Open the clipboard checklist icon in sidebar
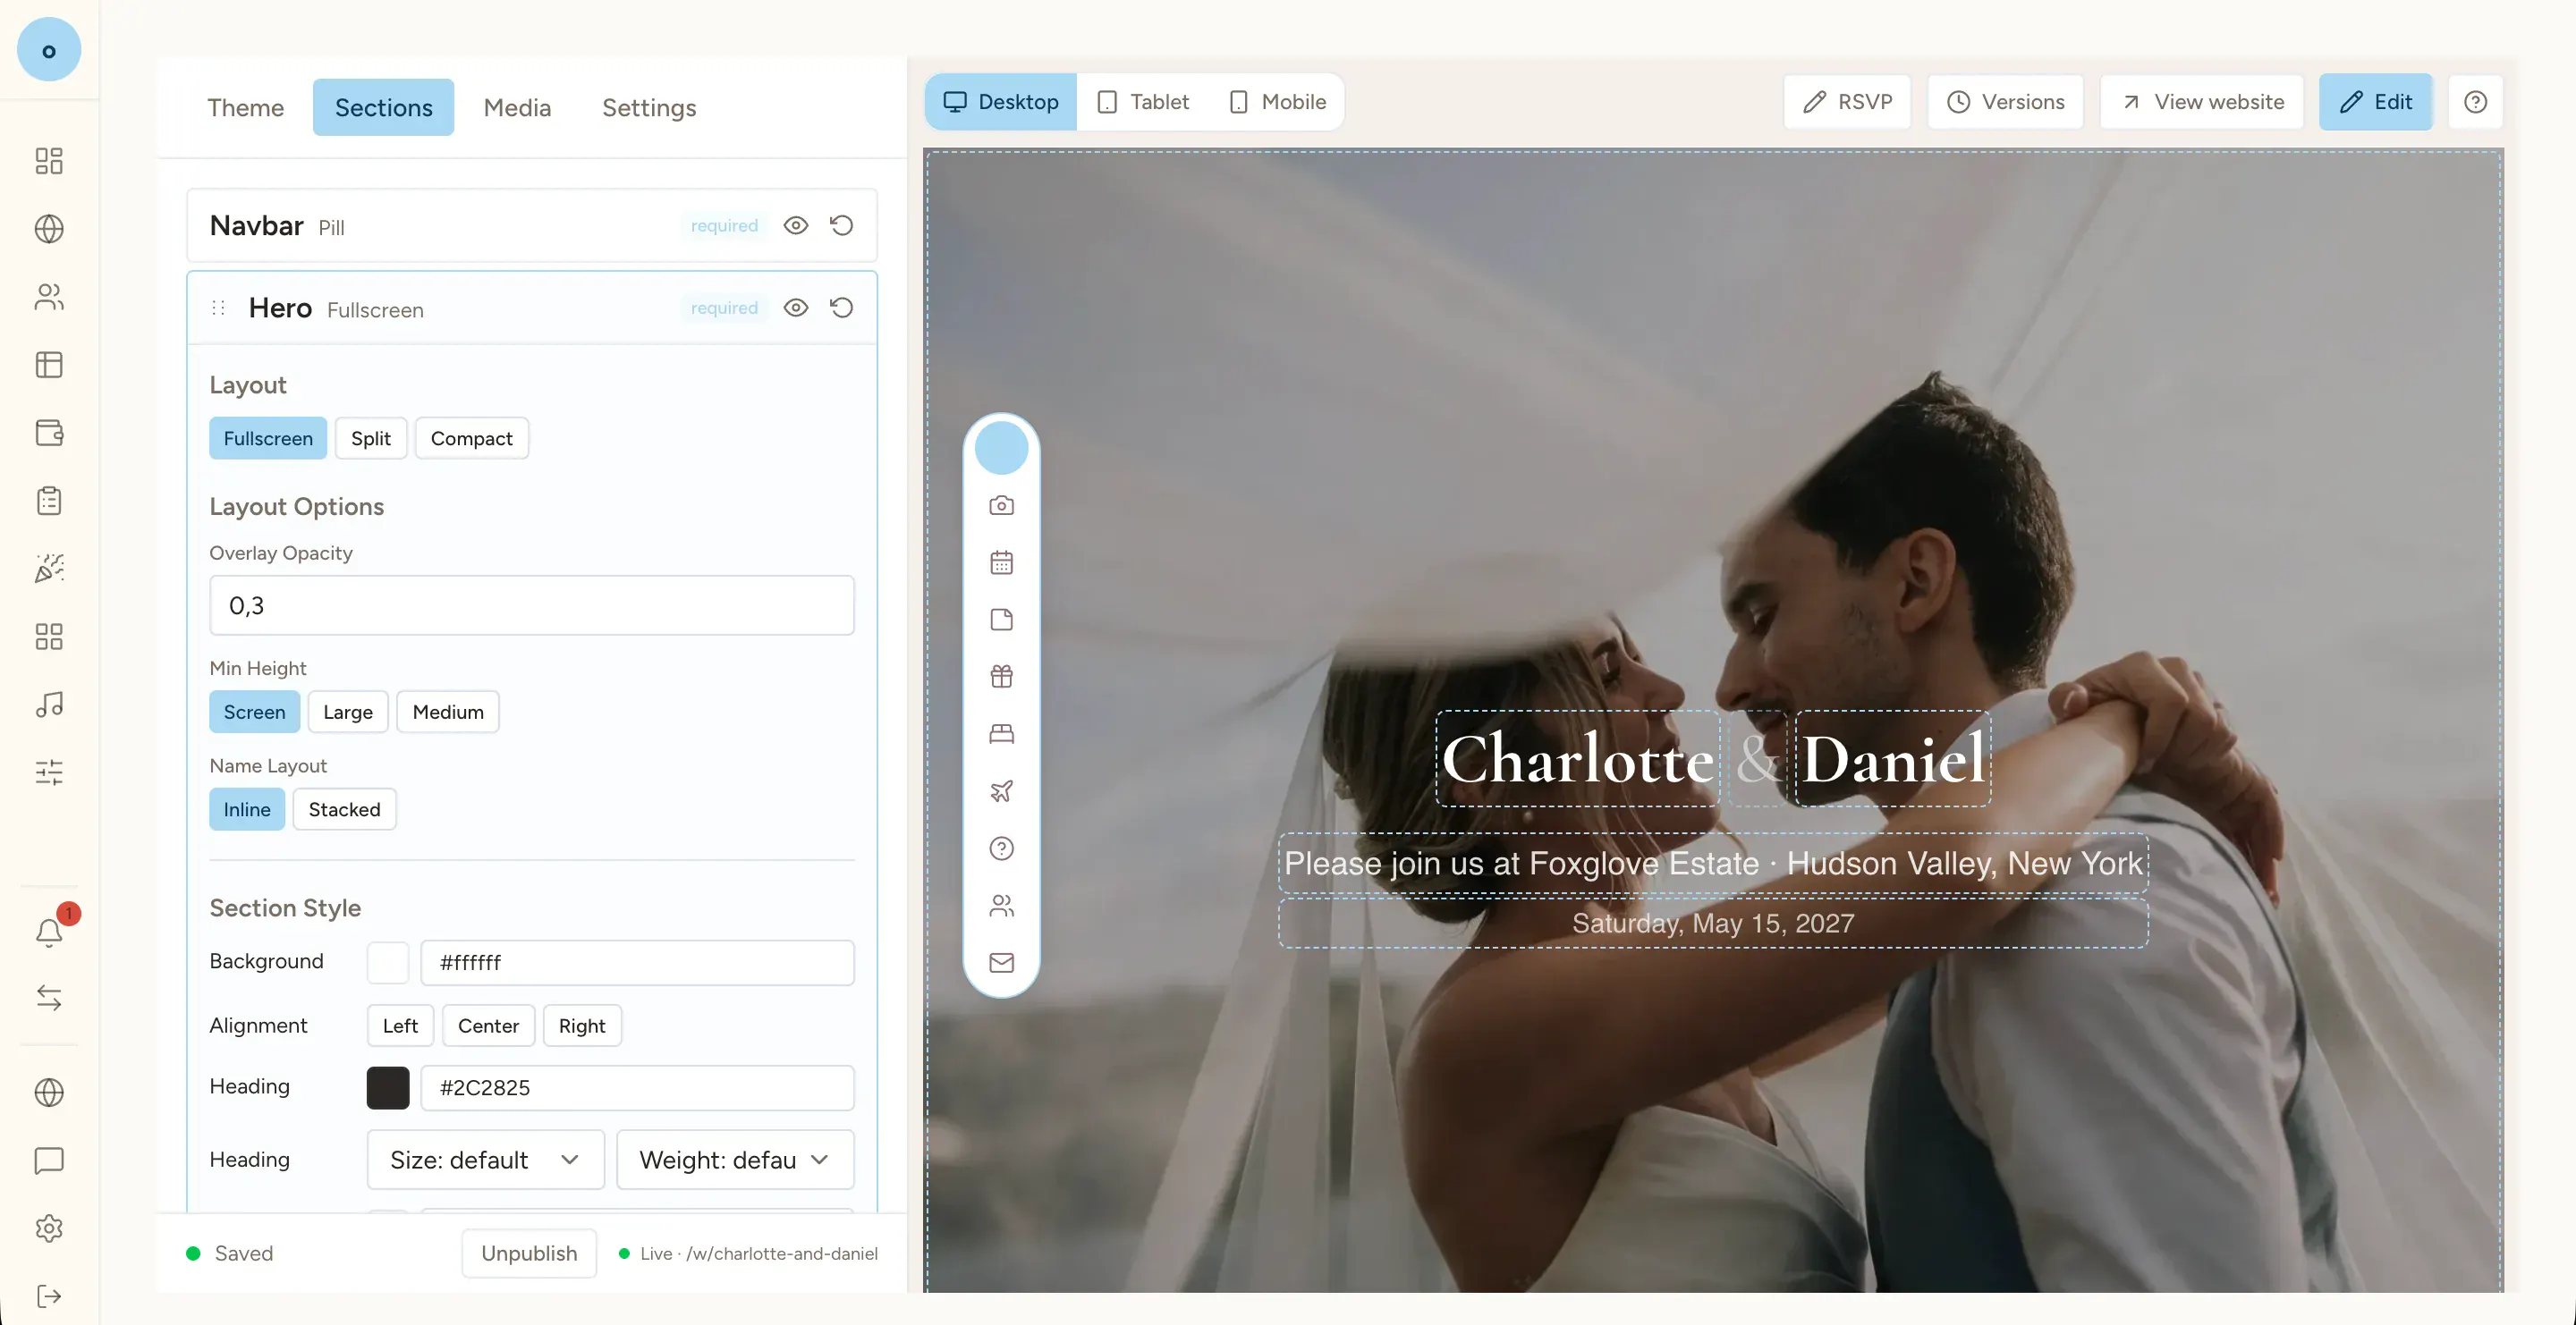This screenshot has height=1325, width=2576. [49, 501]
